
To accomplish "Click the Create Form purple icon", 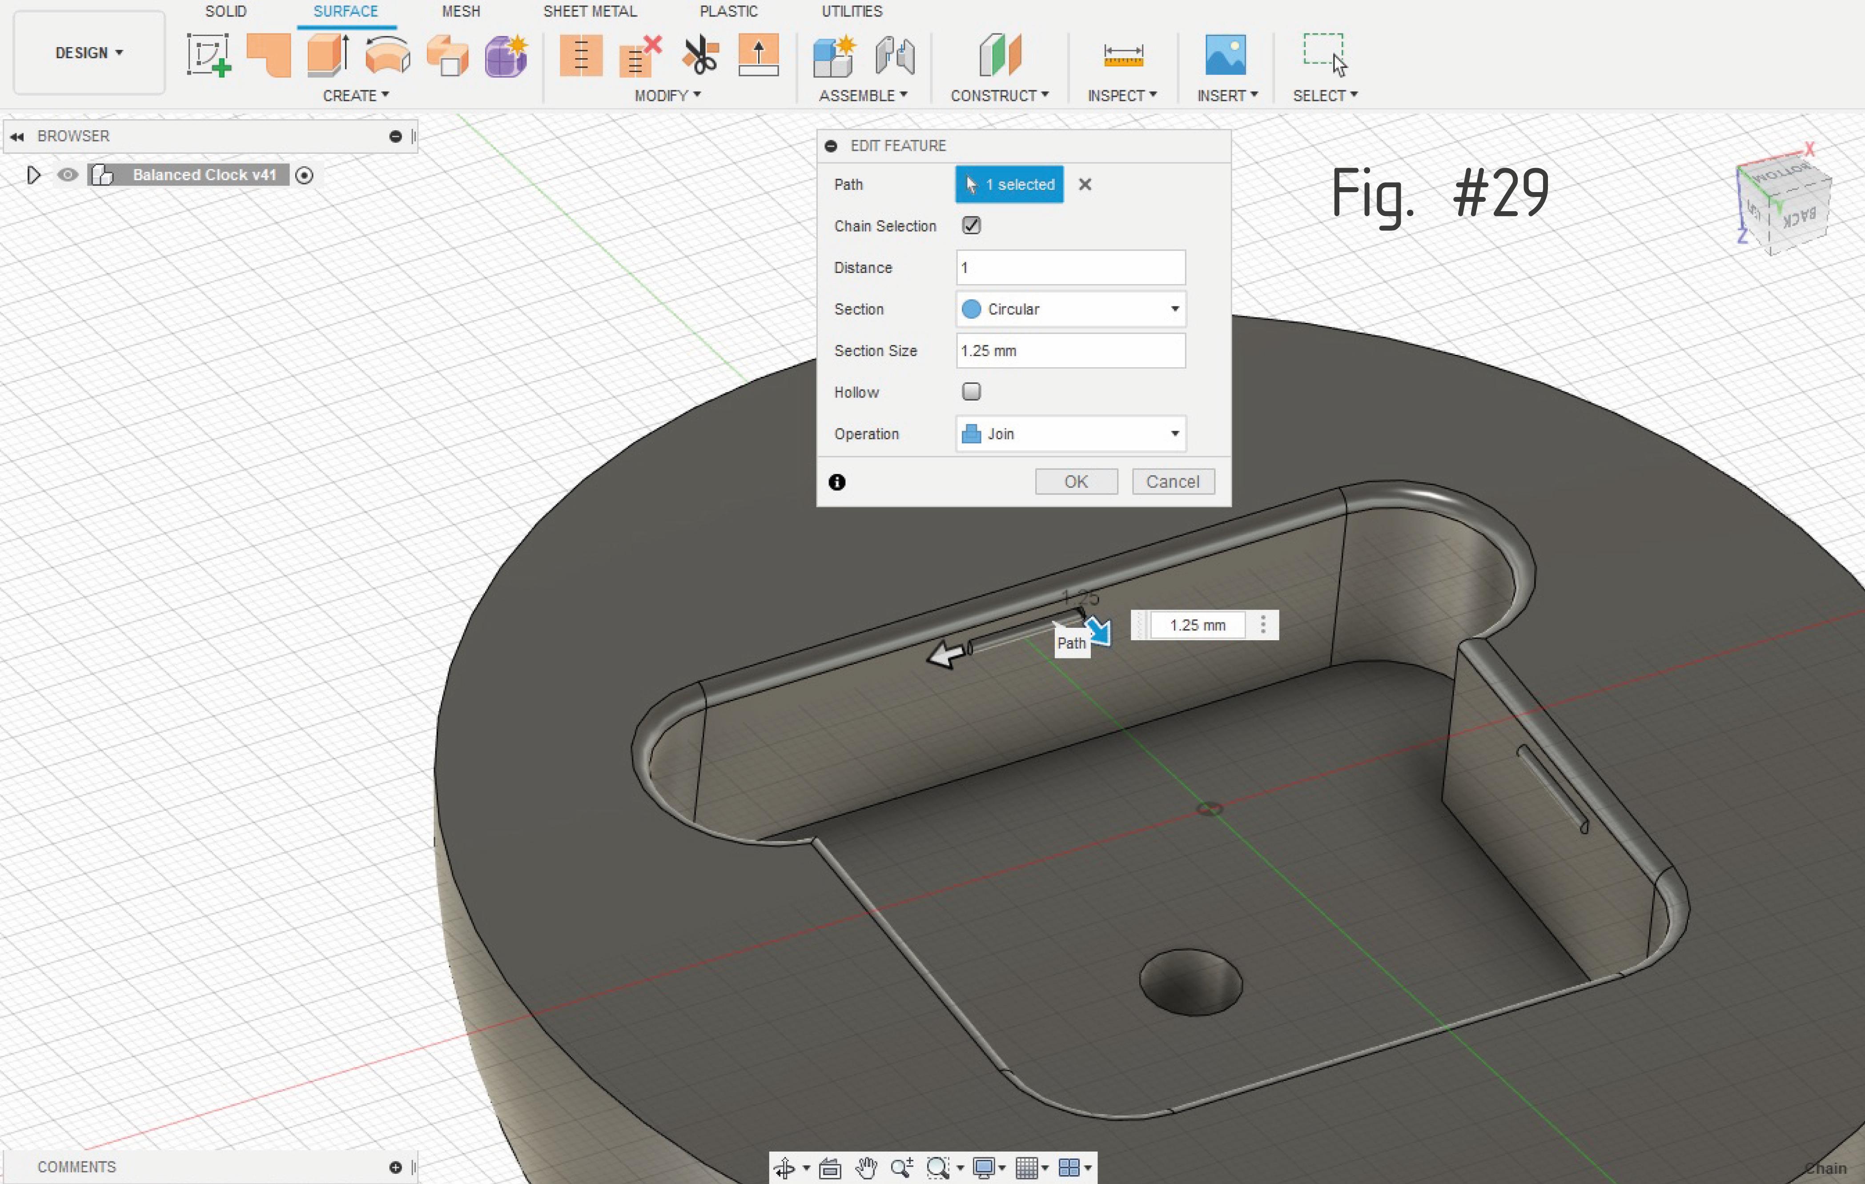I will coord(506,55).
